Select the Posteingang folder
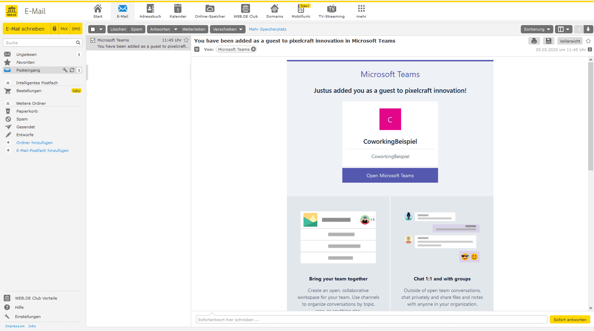 pos(28,70)
